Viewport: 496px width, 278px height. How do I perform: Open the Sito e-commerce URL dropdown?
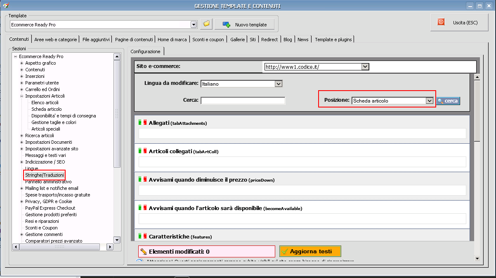click(365, 66)
